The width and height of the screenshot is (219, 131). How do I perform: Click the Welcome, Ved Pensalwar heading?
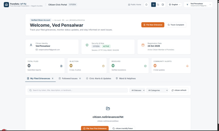point(57,25)
